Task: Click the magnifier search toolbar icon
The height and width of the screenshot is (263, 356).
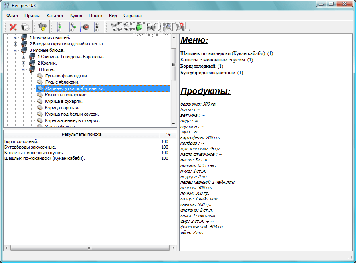Action: click(168, 27)
